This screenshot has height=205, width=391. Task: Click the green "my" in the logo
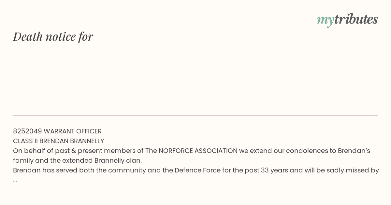point(325,20)
